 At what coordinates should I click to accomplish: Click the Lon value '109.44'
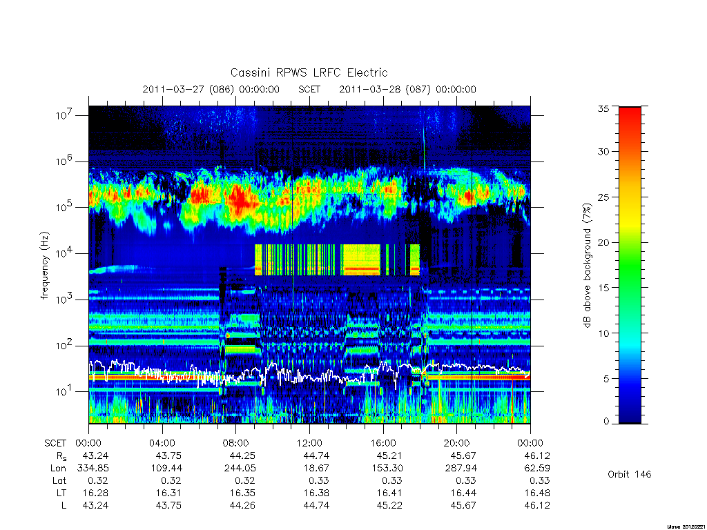166,469
